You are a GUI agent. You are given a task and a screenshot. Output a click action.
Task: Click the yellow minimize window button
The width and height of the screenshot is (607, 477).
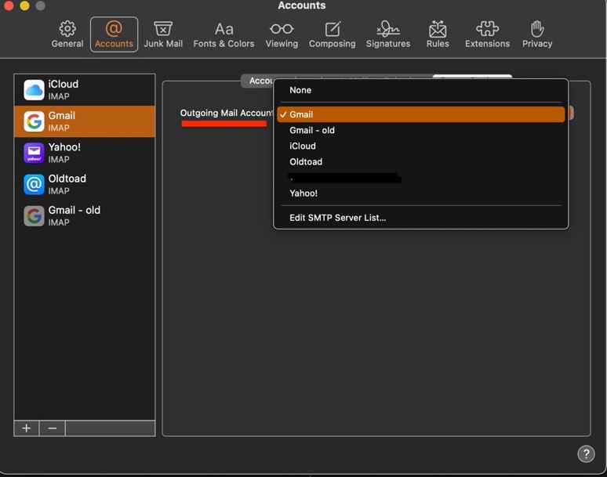click(24, 5)
